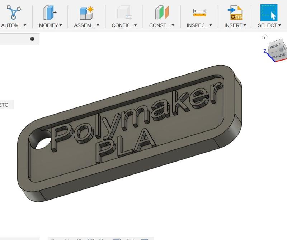Select FRONT face of view cube
Image resolution: width=287 pixels, height=240 pixels.
pyautogui.click(x=275, y=46)
